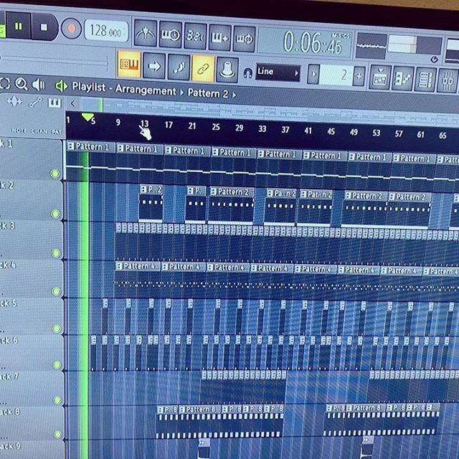Mute Track 5 using its green light
The image size is (459, 459).
[57, 328]
